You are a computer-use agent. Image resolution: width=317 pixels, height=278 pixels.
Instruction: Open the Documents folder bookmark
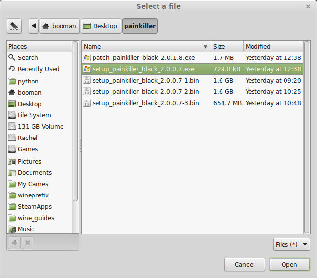click(39, 173)
